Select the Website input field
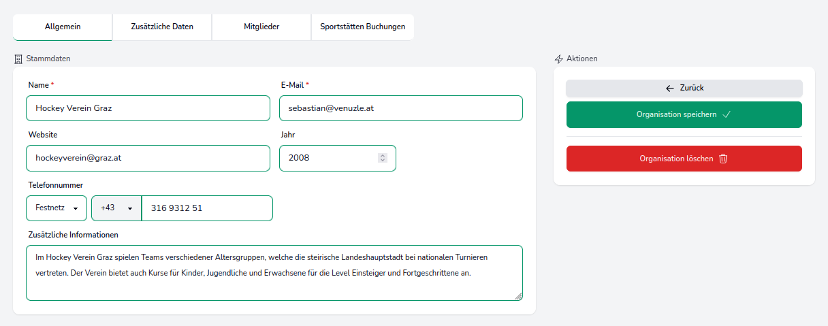The image size is (828, 326). (x=148, y=158)
